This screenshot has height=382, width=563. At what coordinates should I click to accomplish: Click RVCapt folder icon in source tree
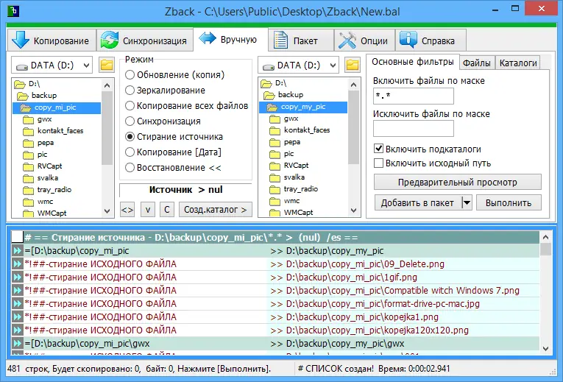click(28, 166)
